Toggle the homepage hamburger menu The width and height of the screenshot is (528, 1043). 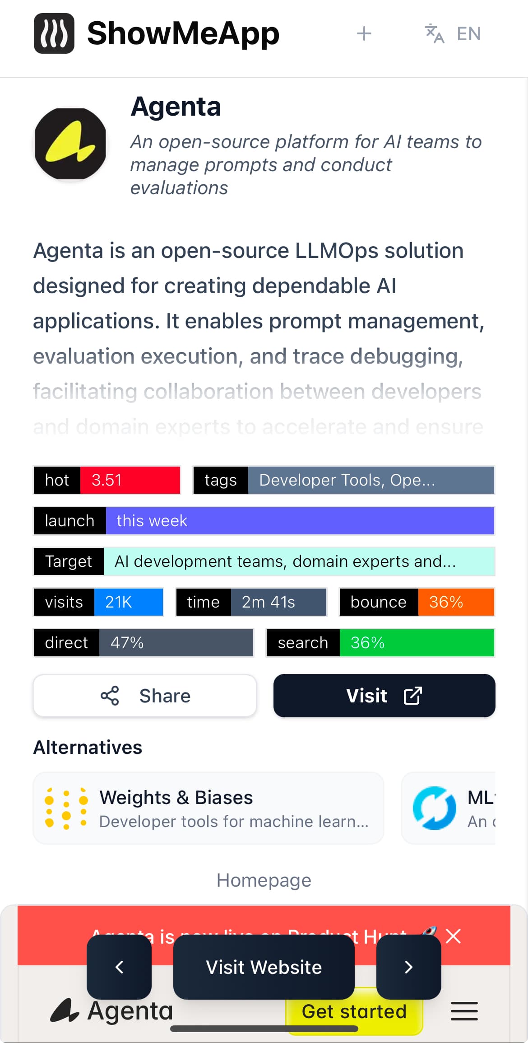tap(464, 1012)
